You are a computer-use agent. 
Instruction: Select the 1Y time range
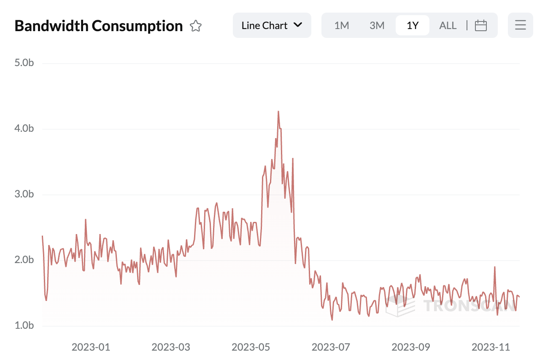412,26
